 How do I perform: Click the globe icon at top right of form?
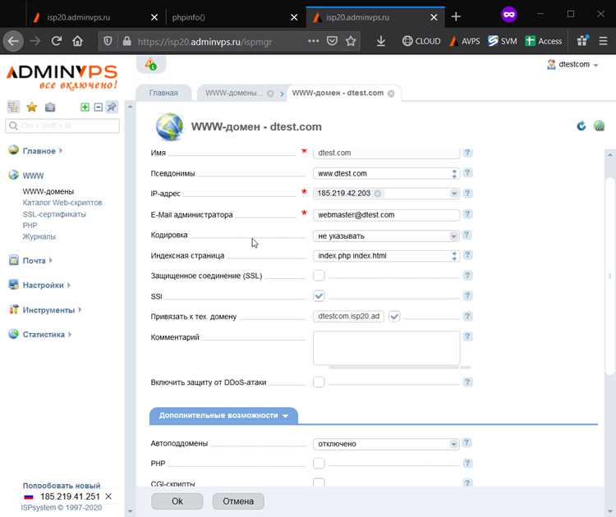(599, 126)
